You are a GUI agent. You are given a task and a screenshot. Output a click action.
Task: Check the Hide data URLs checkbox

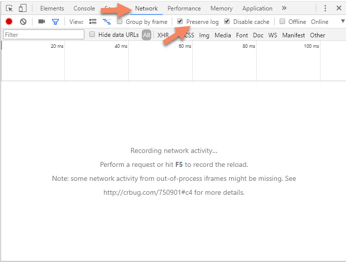click(92, 35)
